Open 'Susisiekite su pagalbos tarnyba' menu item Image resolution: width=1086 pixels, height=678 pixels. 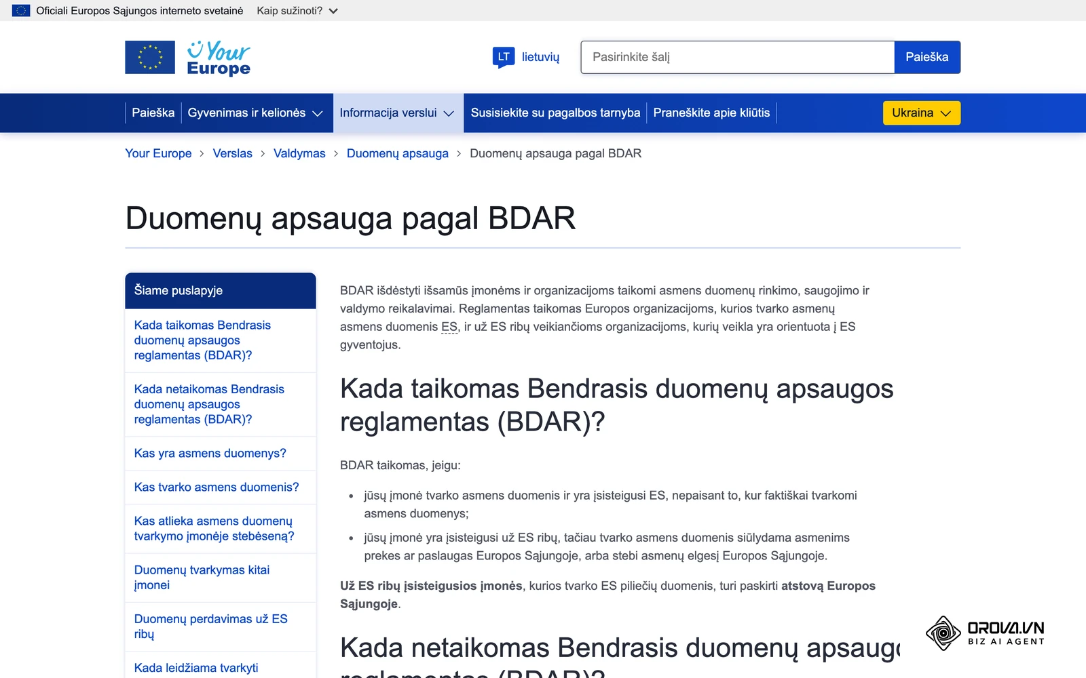(x=555, y=113)
